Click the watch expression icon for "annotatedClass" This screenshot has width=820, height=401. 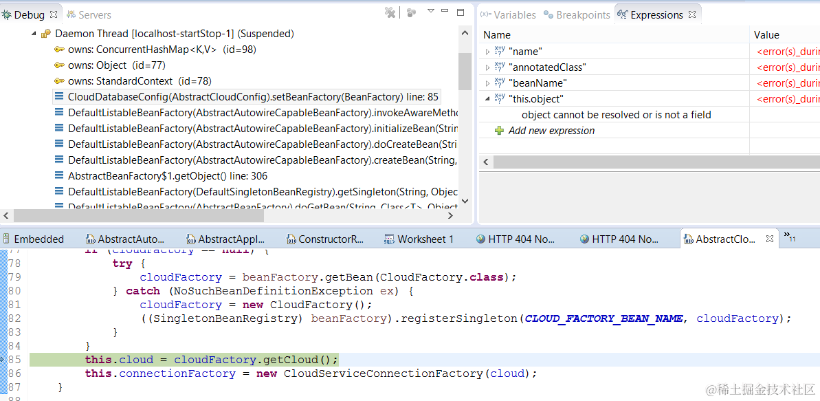[x=500, y=67]
